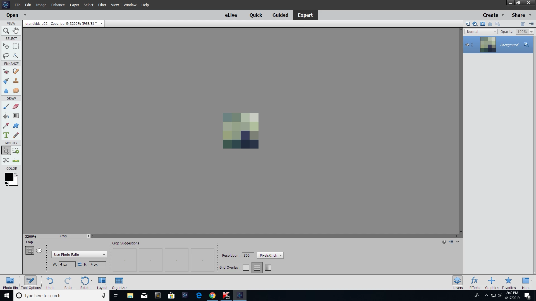The height and width of the screenshot is (301, 536).
Task: Select the no-grid overlay option
Action: (x=246, y=268)
